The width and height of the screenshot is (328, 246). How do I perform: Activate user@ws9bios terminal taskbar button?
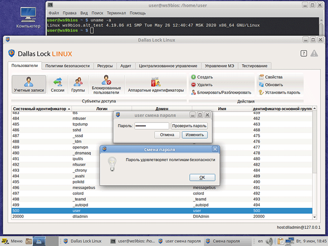coord(133,241)
